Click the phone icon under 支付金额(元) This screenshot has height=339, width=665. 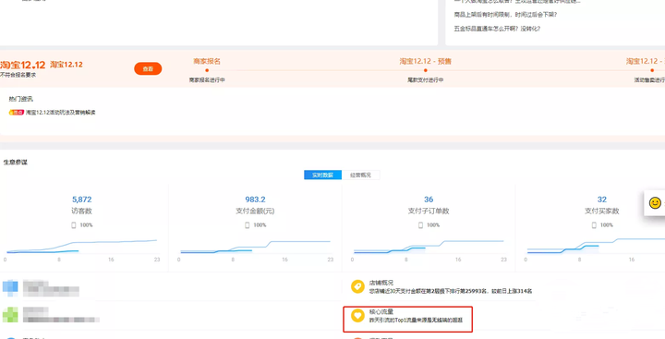click(248, 225)
